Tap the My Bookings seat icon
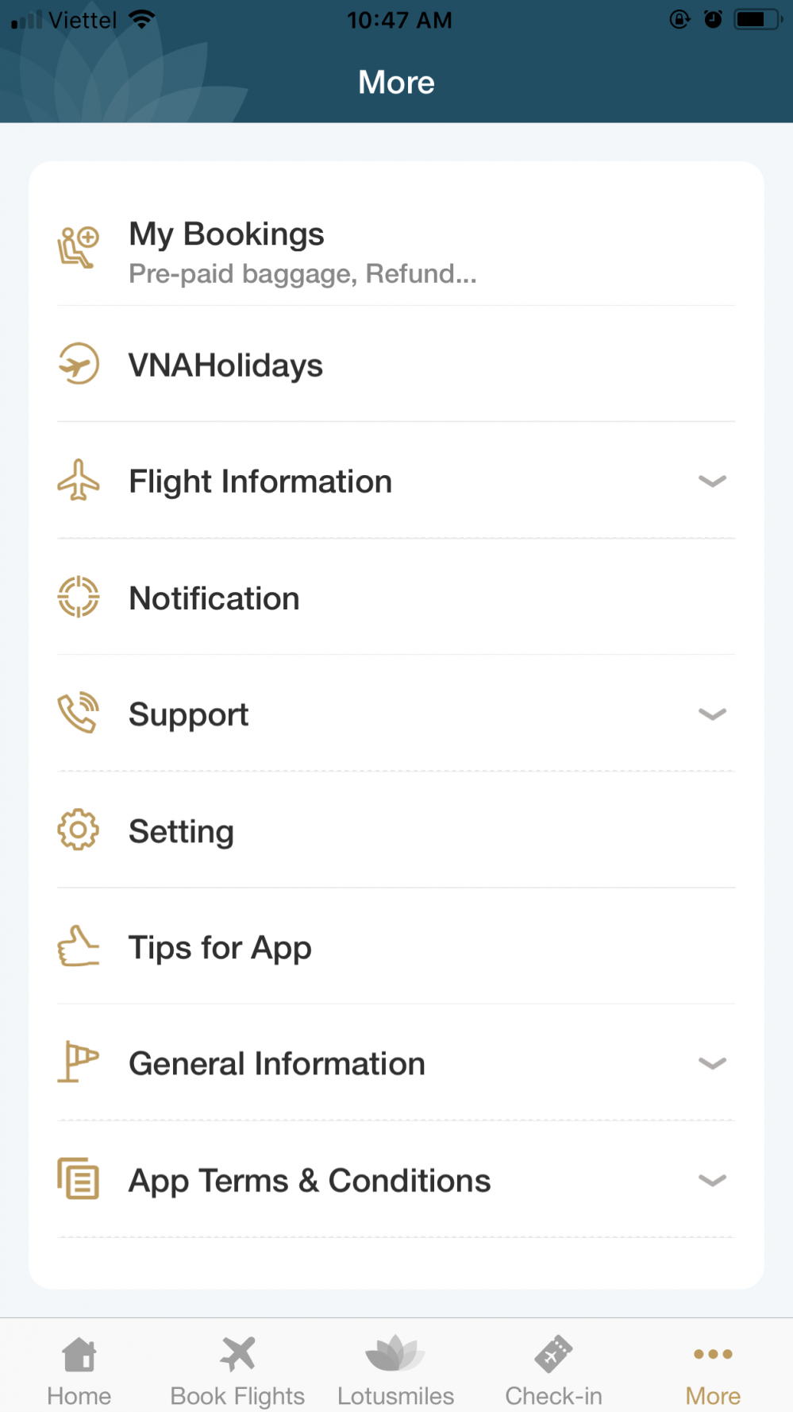The width and height of the screenshot is (793, 1412). tap(78, 247)
